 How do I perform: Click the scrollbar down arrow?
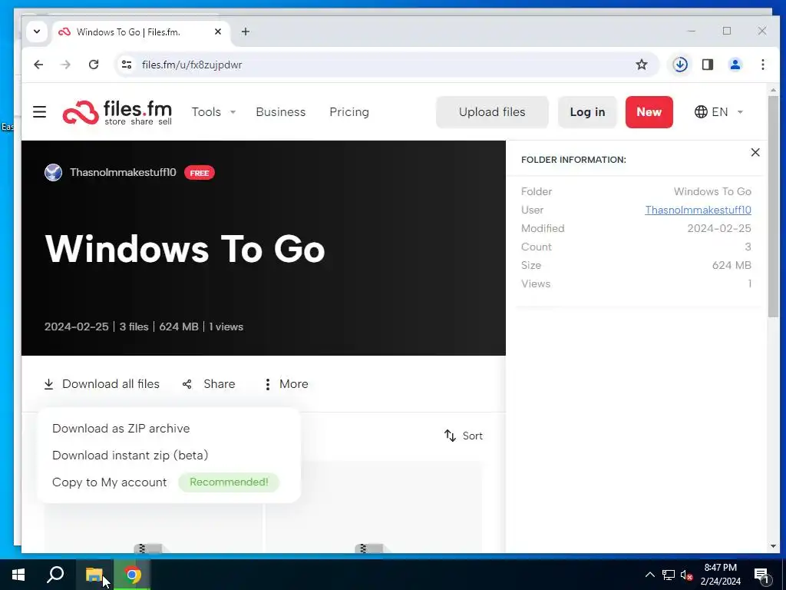[x=774, y=546]
